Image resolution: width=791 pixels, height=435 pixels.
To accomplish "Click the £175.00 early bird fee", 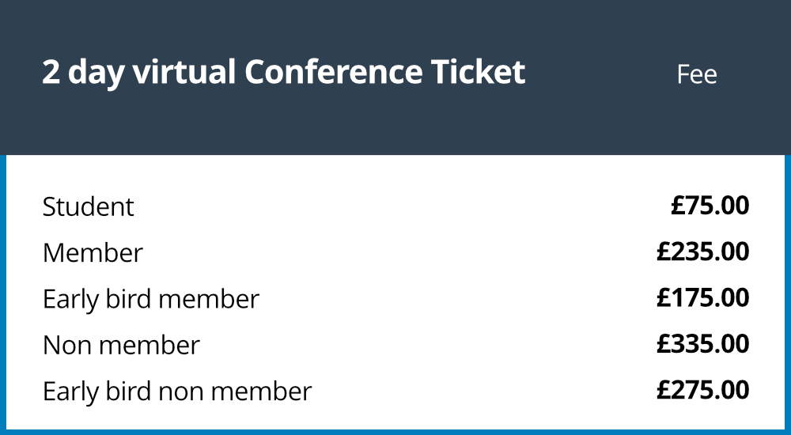I will [702, 297].
